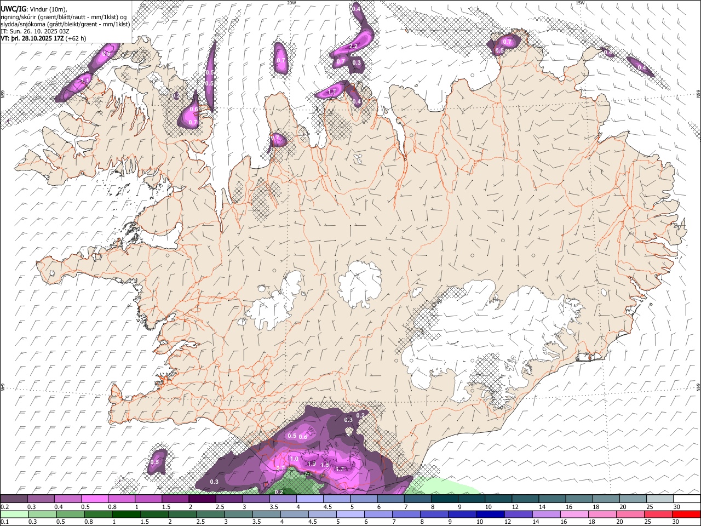The width and height of the screenshot is (701, 526).
Task: Select initial time 'IT: Sun. 26. 10. 2025 03Z'
Action: tap(35, 32)
